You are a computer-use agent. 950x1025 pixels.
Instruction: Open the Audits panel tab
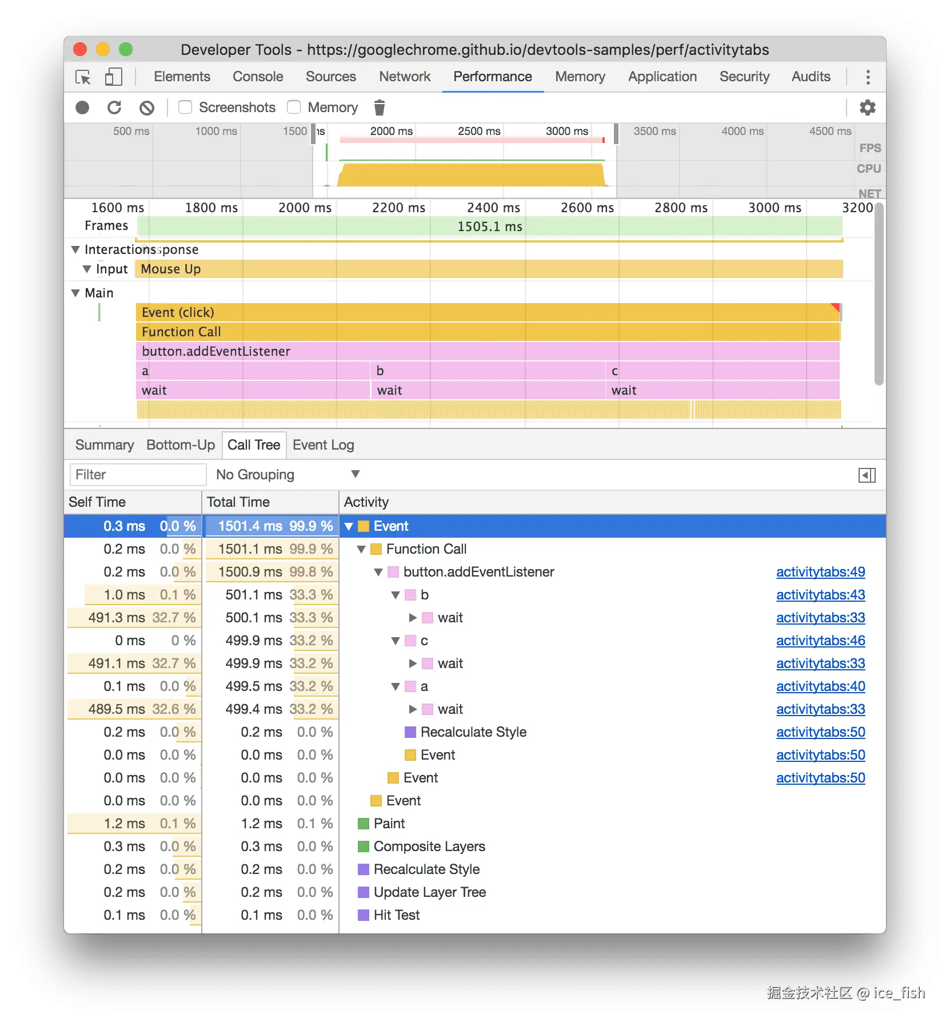[811, 77]
